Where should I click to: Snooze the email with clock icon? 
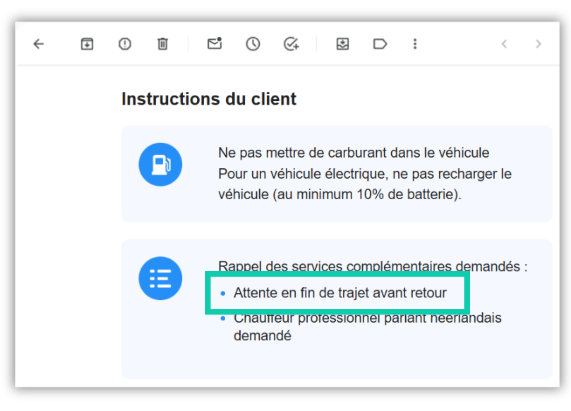[253, 44]
